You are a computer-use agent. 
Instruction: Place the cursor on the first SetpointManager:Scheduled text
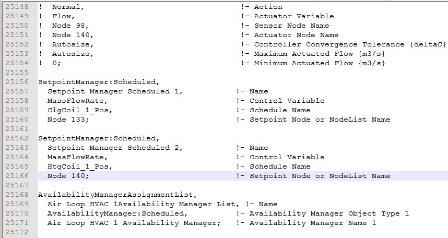tap(99, 82)
